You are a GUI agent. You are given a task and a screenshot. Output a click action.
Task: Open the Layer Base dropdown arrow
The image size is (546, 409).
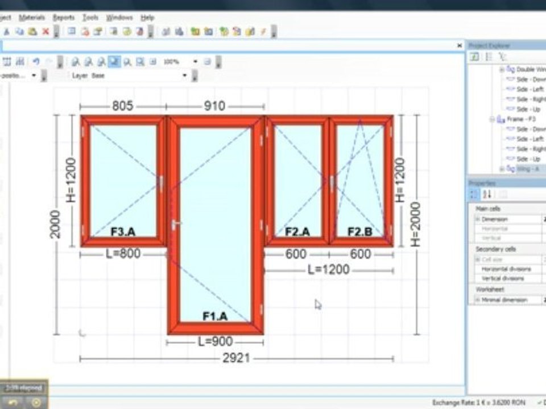click(184, 76)
